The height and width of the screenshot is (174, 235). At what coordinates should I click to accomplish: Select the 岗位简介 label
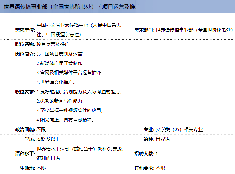click(25, 54)
